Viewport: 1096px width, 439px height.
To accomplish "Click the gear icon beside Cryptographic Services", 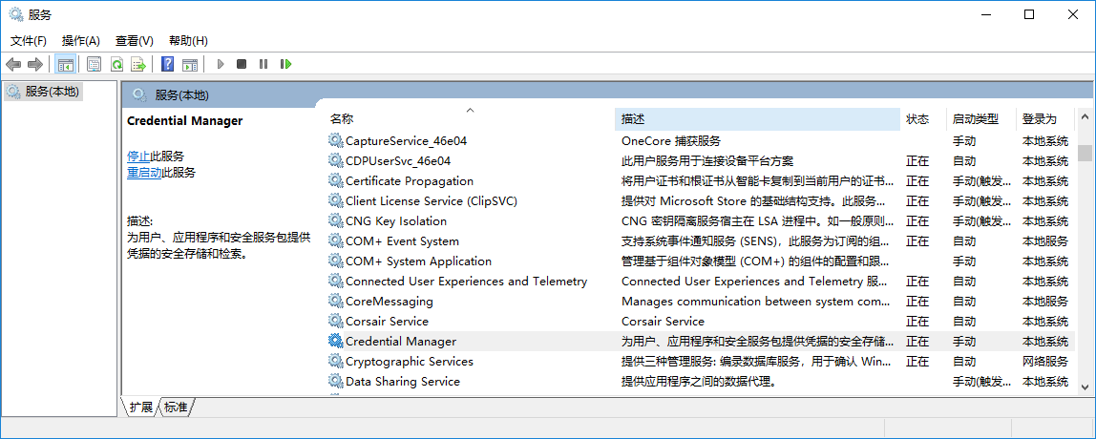I will (336, 362).
